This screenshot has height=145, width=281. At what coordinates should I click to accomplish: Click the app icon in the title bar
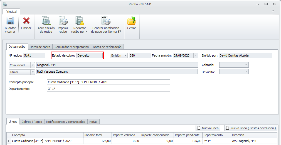click(x=5, y=4)
